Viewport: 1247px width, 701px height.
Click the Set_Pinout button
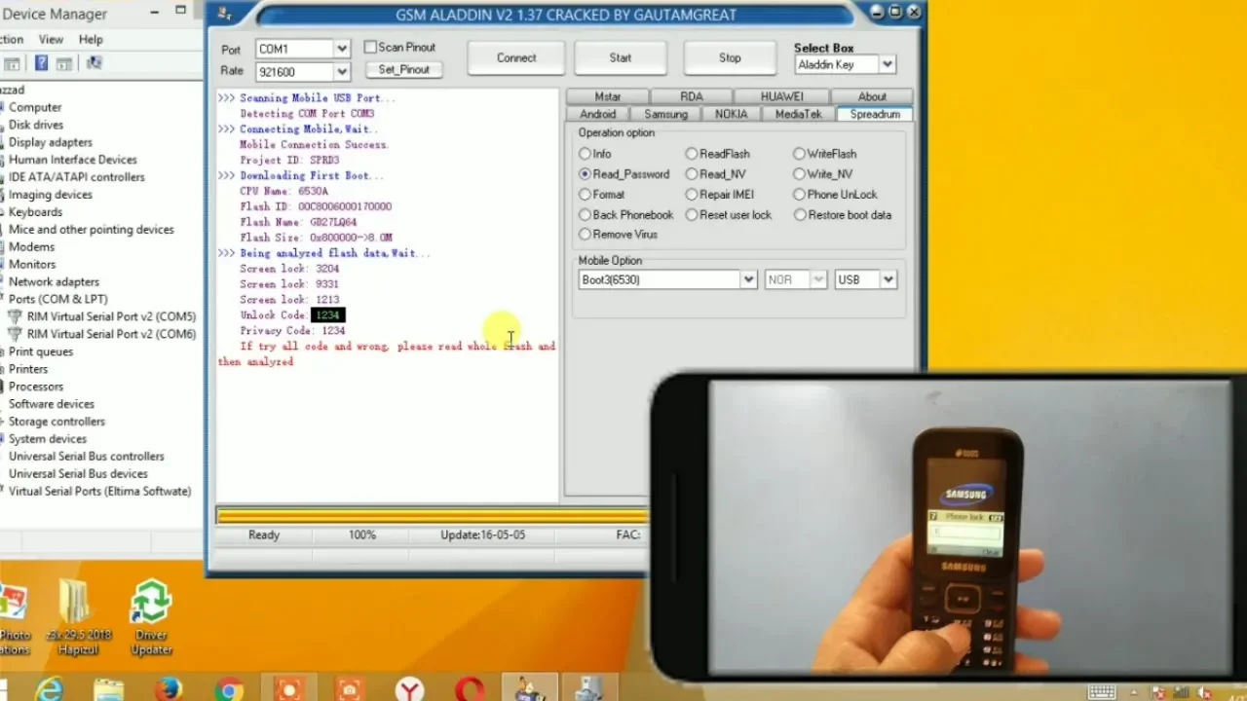[403, 70]
